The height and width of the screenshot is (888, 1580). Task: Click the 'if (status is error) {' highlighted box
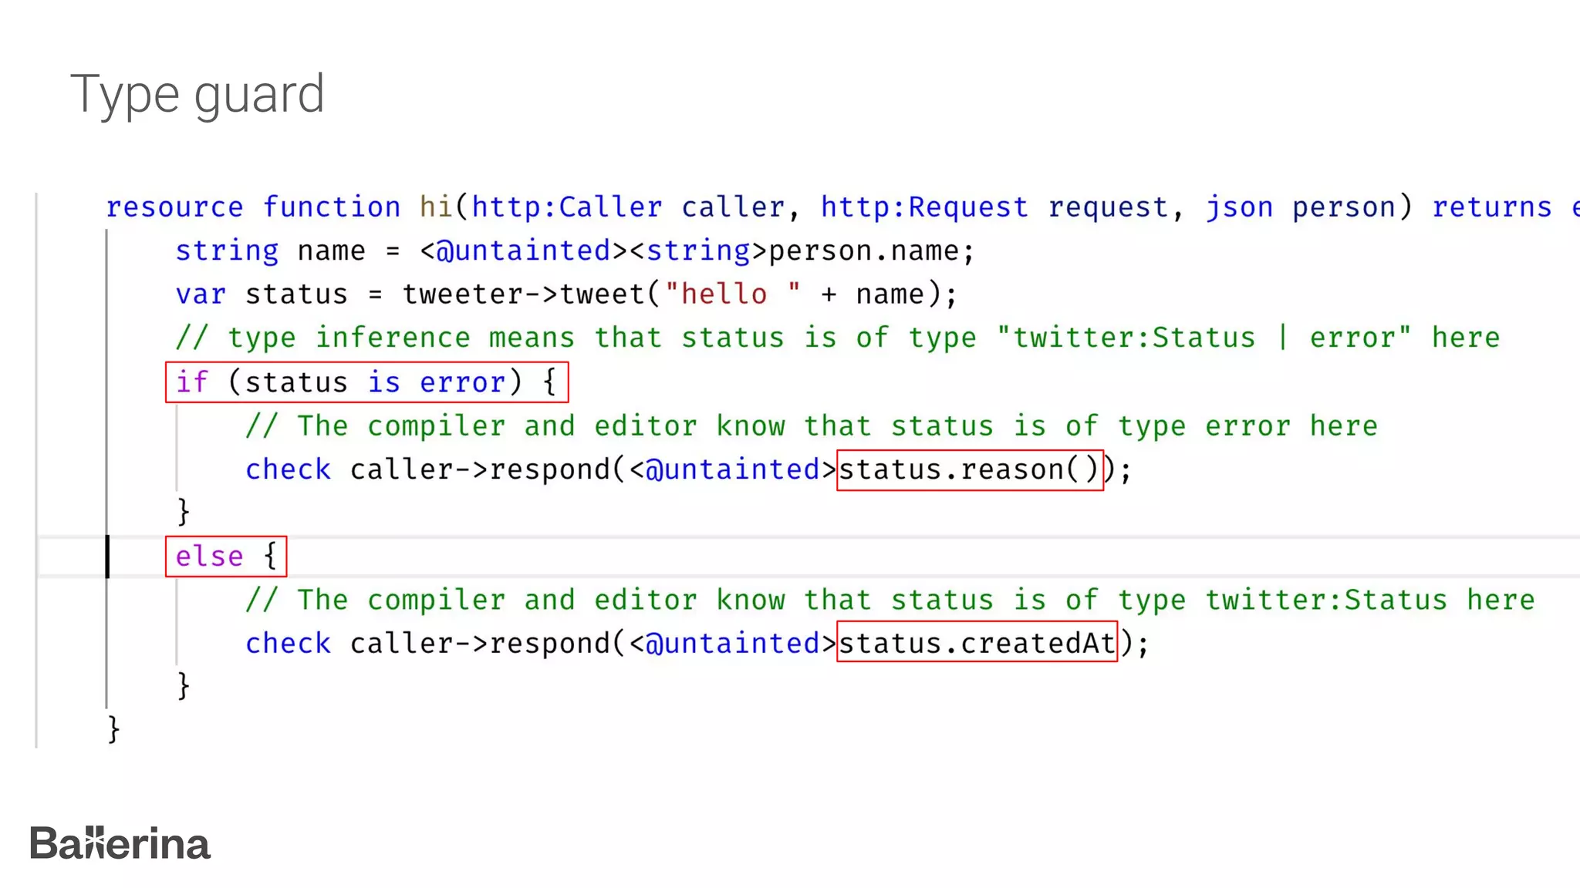tap(366, 382)
